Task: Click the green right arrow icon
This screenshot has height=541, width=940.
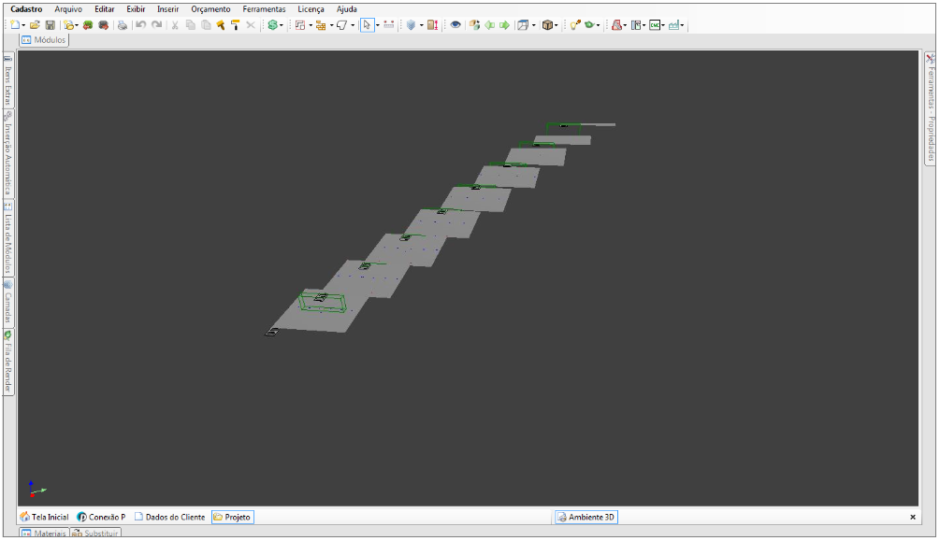Action: [x=504, y=25]
